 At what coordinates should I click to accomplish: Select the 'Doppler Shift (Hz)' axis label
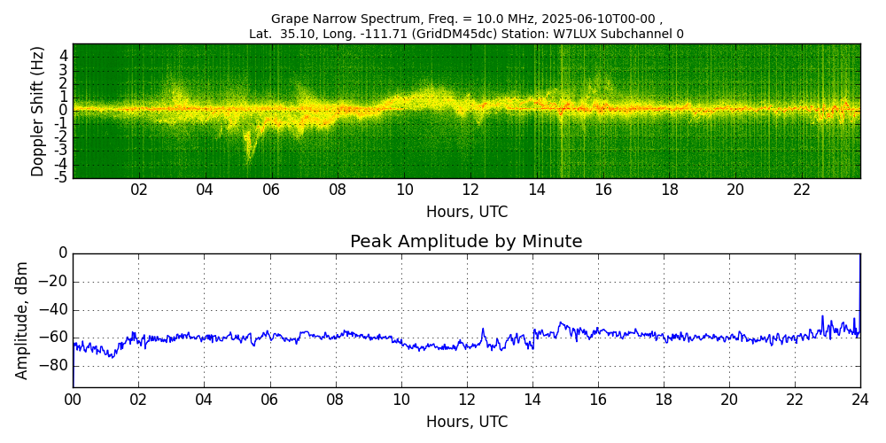point(37,111)
